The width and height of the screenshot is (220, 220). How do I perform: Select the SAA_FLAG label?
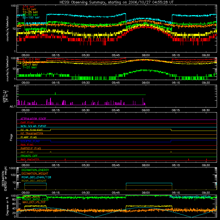27,145
